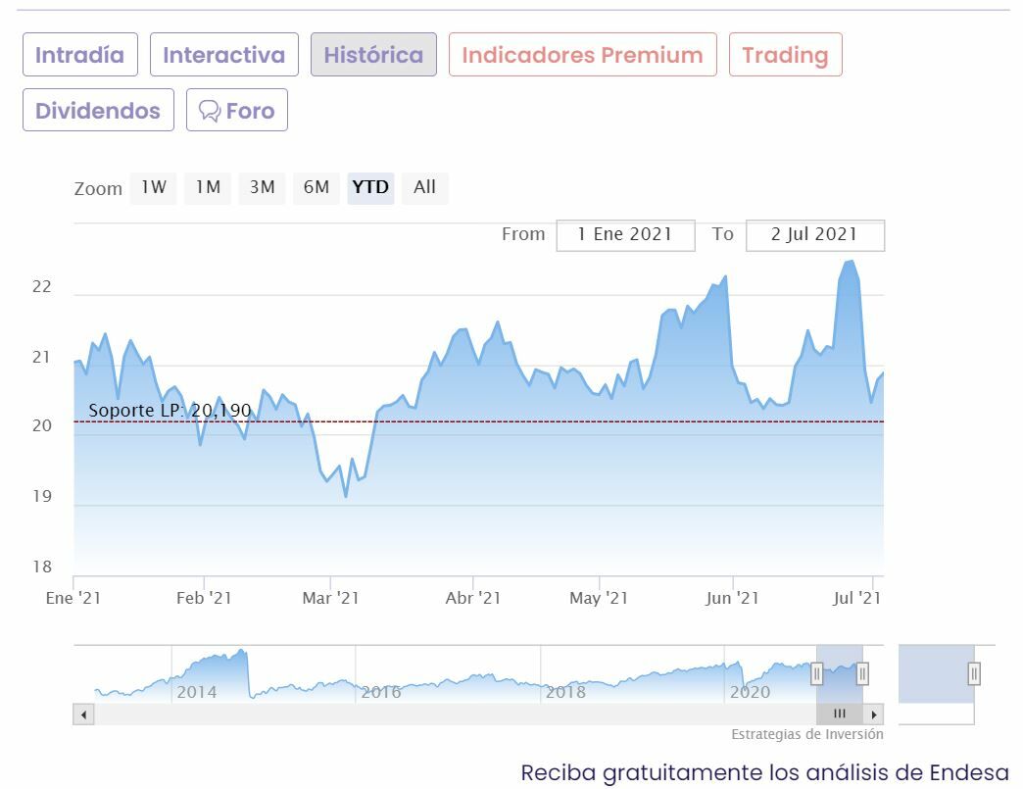Show All historical data range

coord(424,187)
